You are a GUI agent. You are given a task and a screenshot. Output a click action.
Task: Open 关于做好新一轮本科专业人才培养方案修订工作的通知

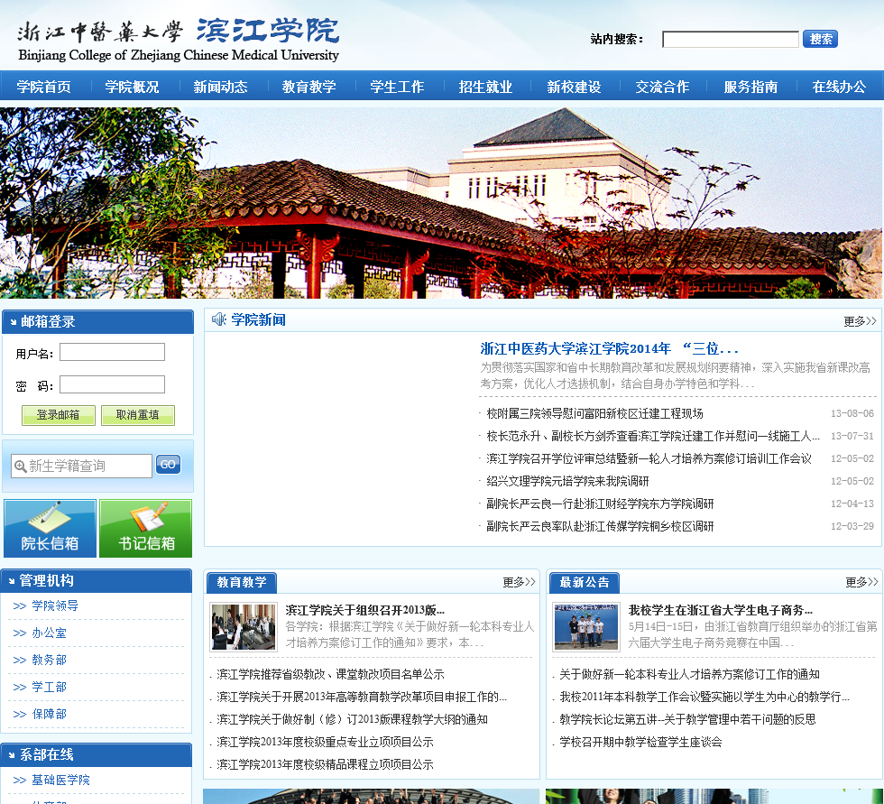(689, 674)
